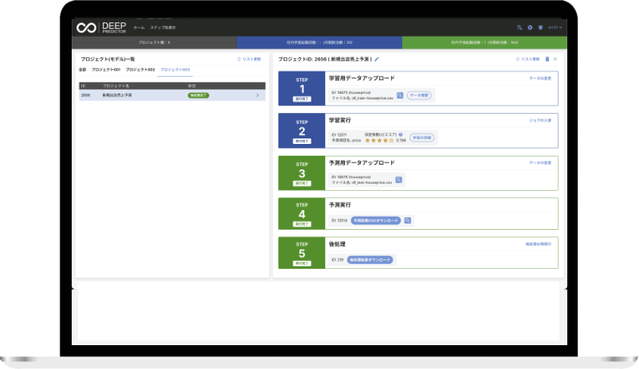Open the ステップ別表示 menu item
This screenshot has width=639, height=369.
click(163, 28)
